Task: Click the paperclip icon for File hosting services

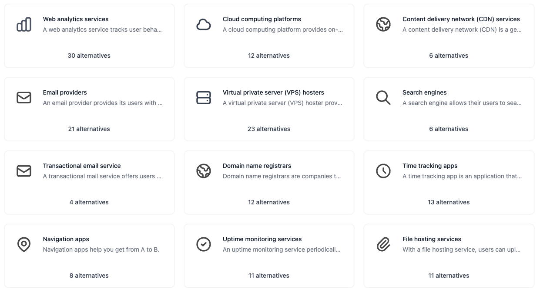Action: (x=383, y=244)
